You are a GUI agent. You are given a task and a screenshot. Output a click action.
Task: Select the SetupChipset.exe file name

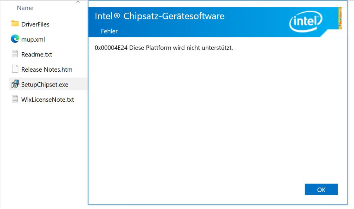pos(45,85)
